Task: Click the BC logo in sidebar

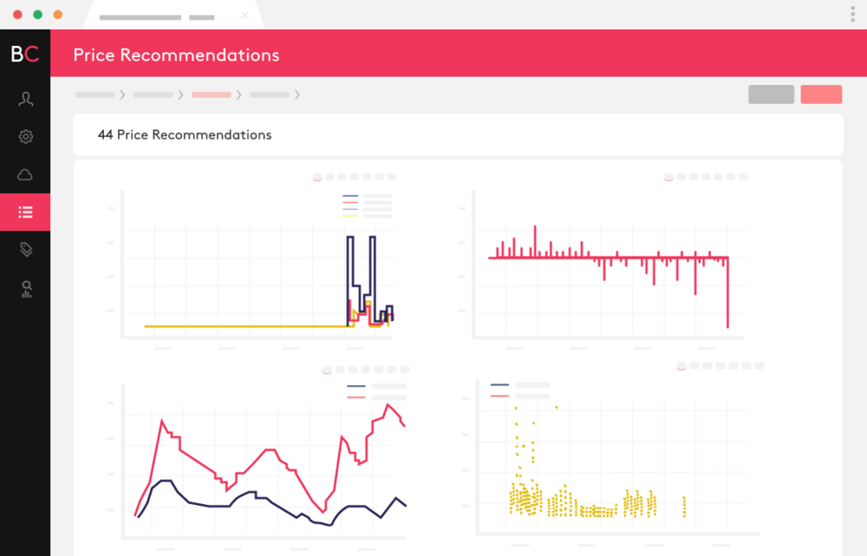Action: coord(24,54)
